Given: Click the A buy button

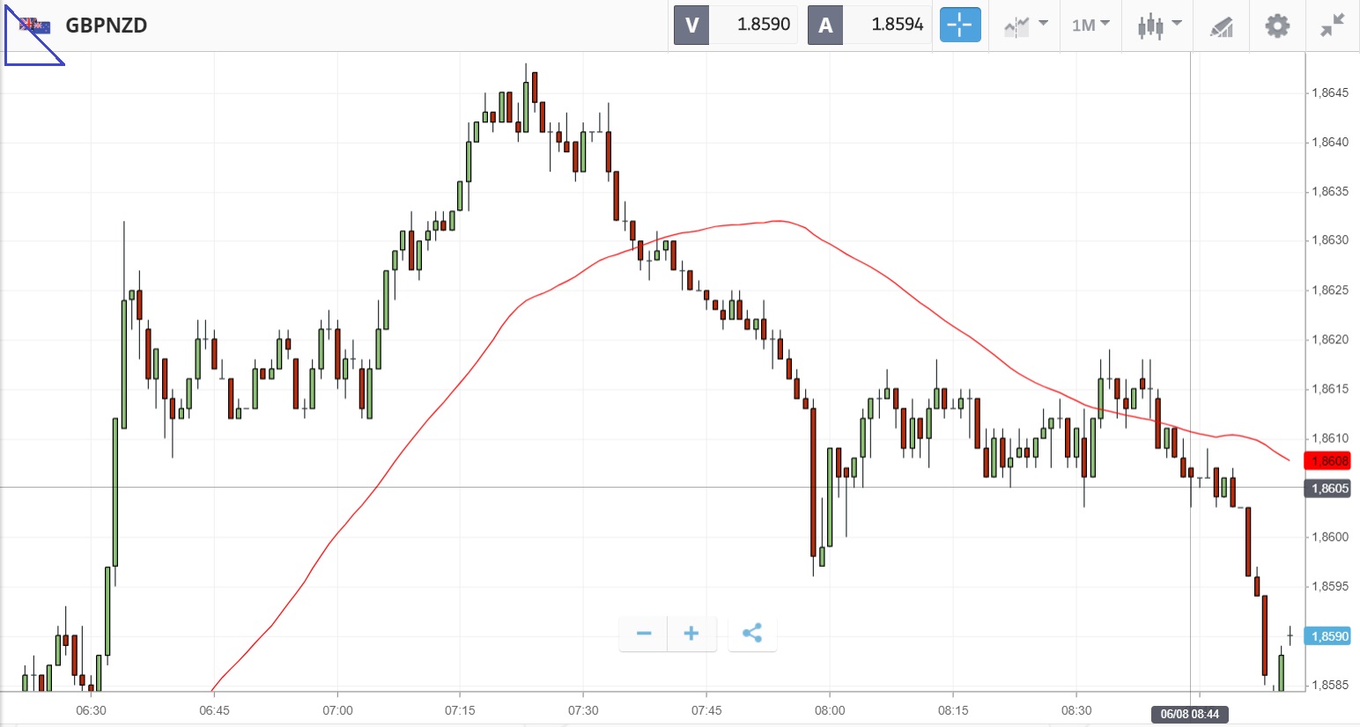Looking at the screenshot, I should (x=825, y=25).
